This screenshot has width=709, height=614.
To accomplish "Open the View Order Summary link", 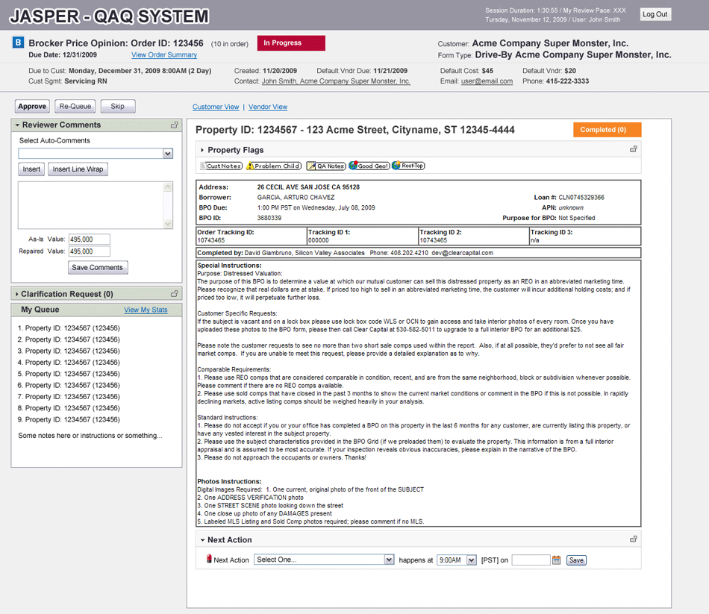I will [x=164, y=55].
